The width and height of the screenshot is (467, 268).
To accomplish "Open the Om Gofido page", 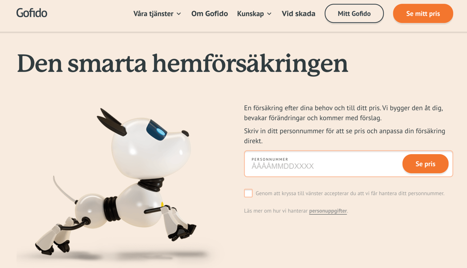I will tap(210, 14).
